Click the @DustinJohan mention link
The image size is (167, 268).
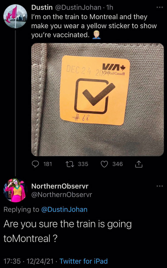(64, 209)
